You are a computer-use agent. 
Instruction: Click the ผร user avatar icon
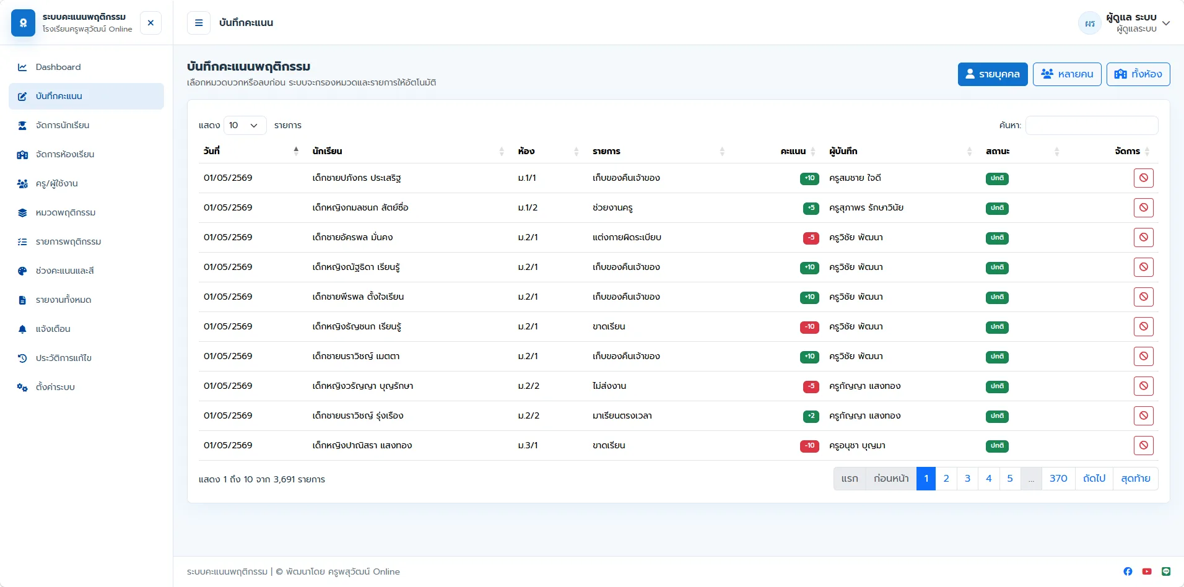click(x=1090, y=24)
